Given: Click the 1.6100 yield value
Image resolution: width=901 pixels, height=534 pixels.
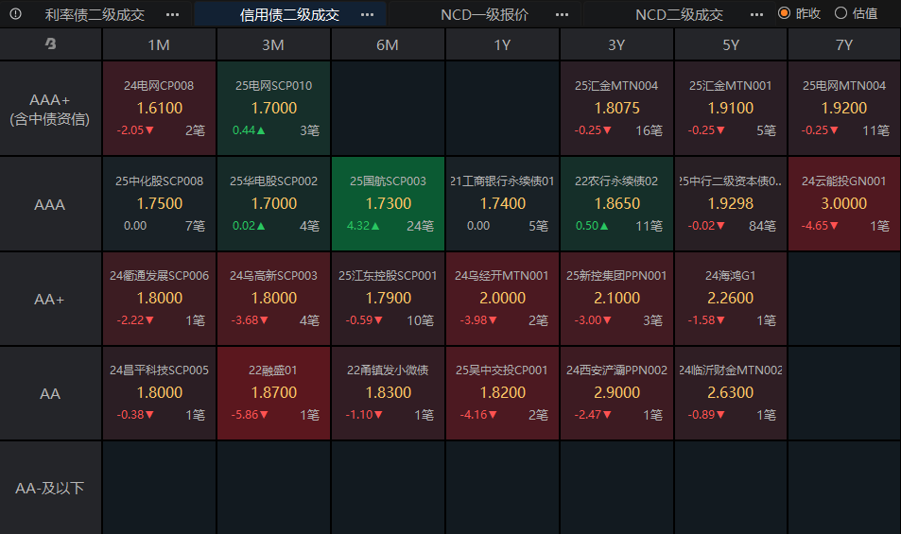Looking at the screenshot, I should 159,108.
